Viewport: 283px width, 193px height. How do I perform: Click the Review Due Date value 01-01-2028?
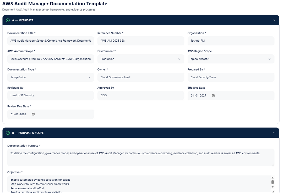pos(18,114)
